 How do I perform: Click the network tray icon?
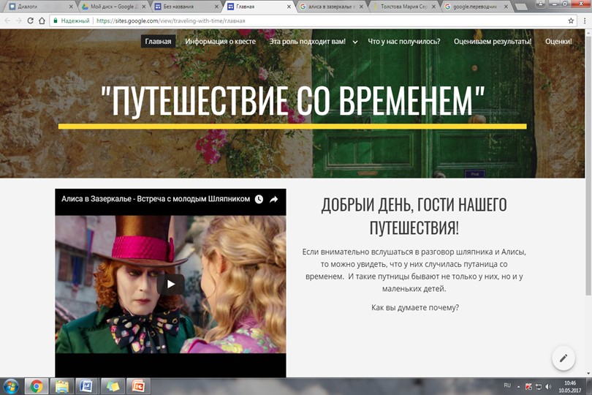tap(539, 387)
